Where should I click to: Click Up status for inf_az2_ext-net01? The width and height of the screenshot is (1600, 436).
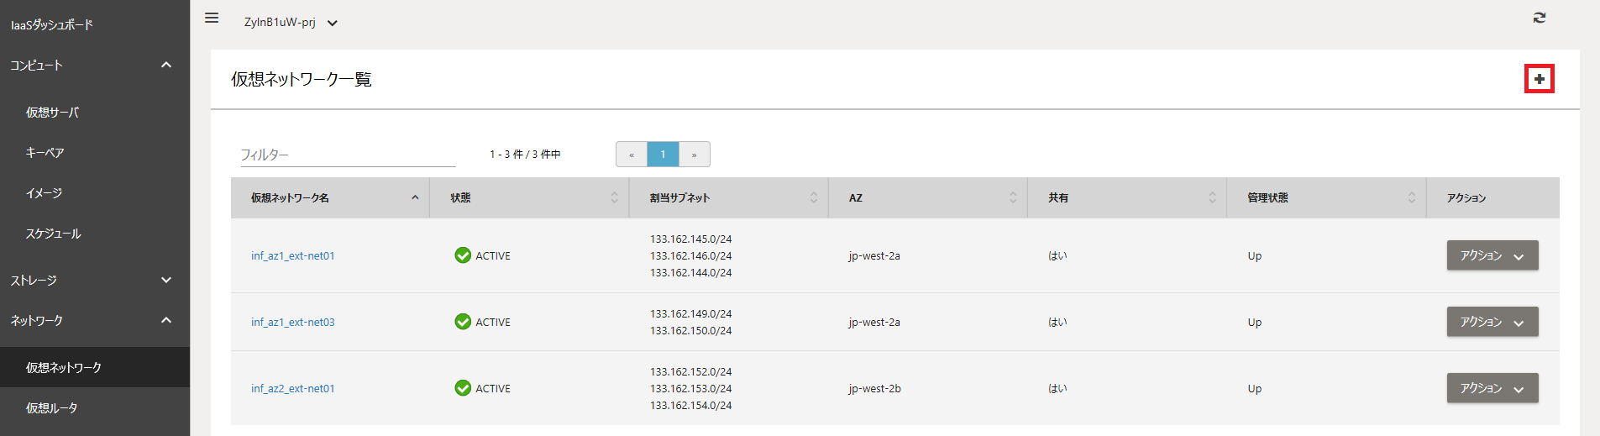coord(1254,388)
